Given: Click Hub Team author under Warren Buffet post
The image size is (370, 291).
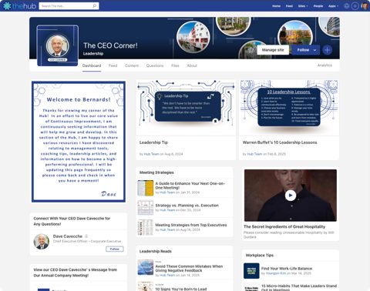Looking at the screenshot, I should pos(254,154).
